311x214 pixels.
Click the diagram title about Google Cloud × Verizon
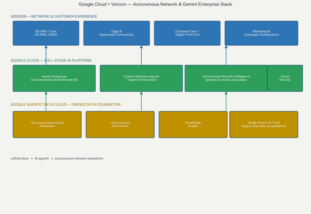(x=155, y=4)
